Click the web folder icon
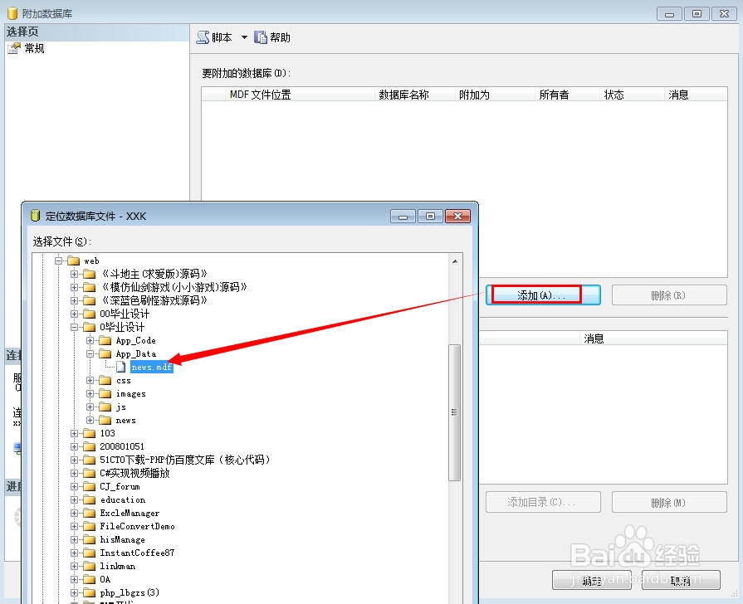743x604 pixels. (73, 261)
